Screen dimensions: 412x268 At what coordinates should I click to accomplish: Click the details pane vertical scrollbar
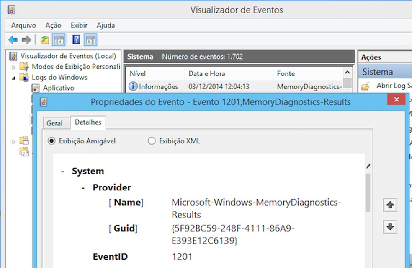[368, 193]
